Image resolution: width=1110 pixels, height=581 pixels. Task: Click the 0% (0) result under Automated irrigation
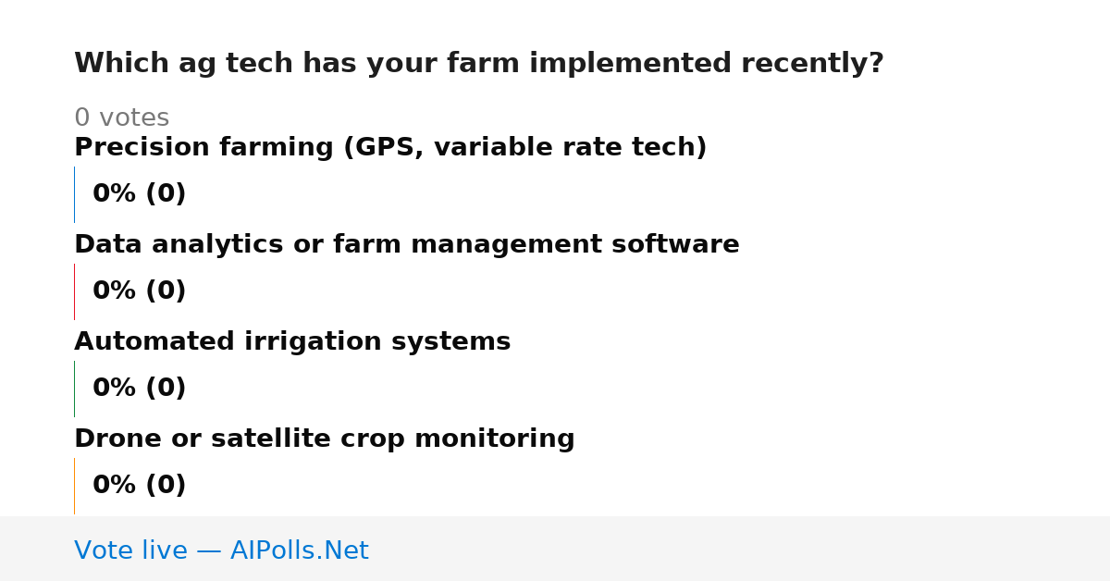(140, 389)
